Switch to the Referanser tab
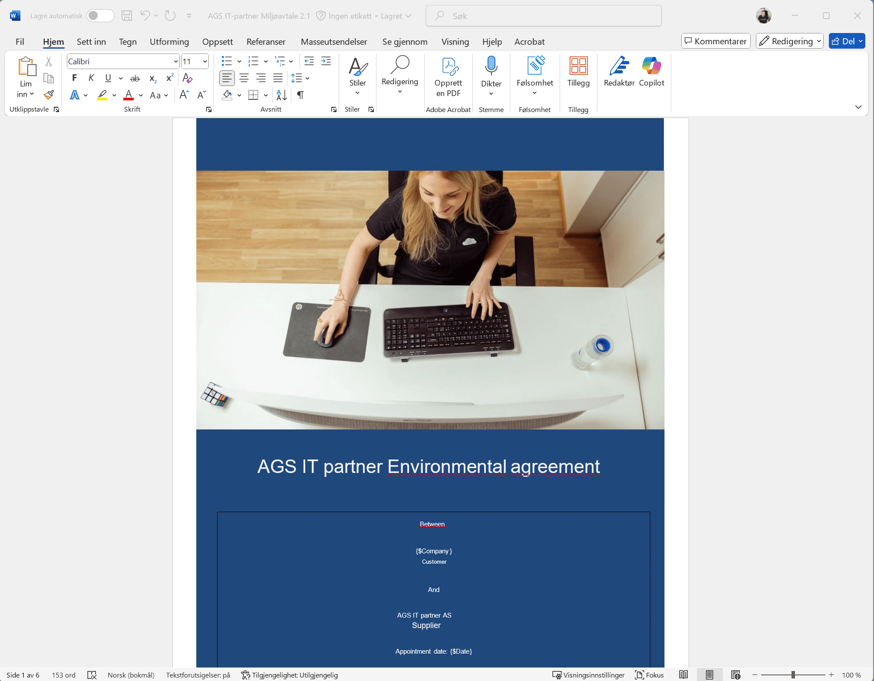 (x=266, y=42)
